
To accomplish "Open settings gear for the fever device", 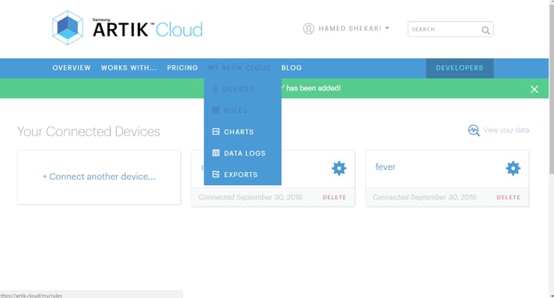I will pos(513,168).
